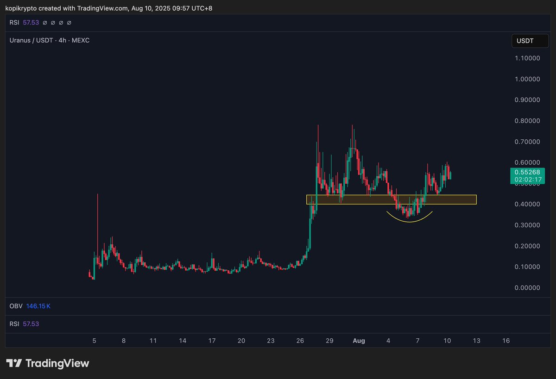Click the date label '29' on the time axis
The image size is (556, 379).
pos(329,341)
